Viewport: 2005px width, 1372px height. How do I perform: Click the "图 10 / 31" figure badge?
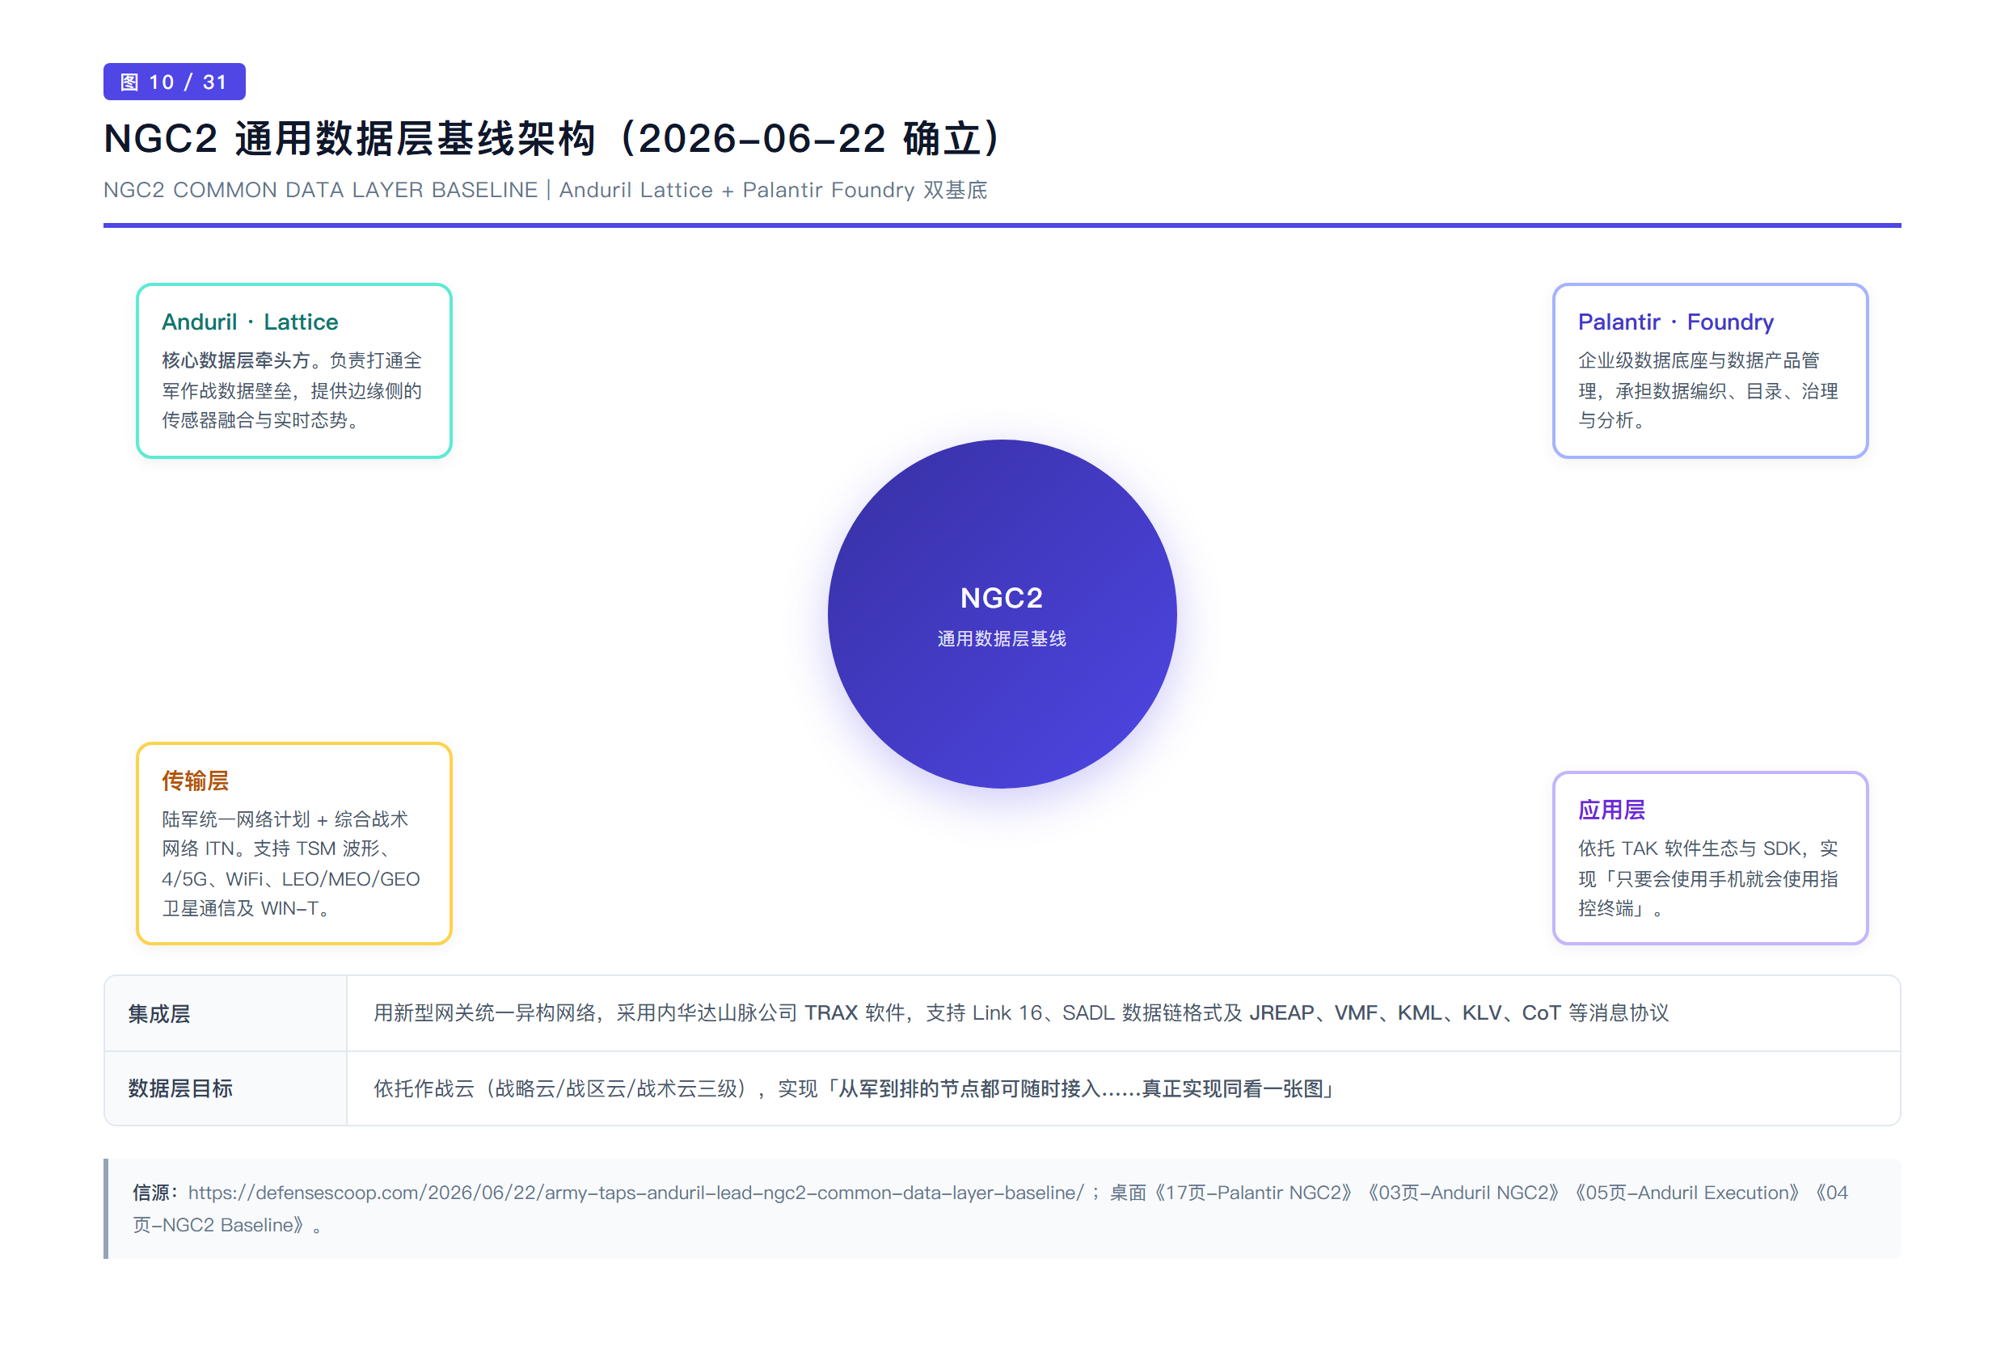click(x=175, y=82)
